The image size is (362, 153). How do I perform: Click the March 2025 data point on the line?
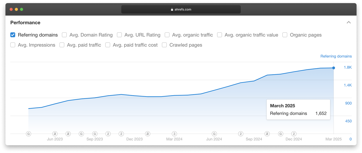coord(333,68)
